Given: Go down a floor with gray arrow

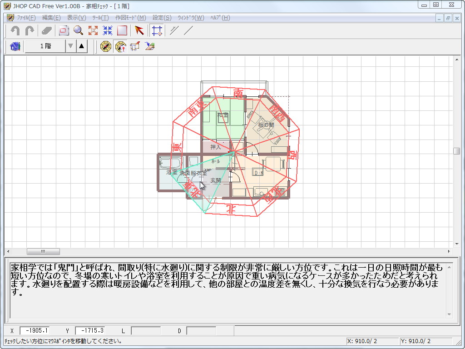Looking at the screenshot, I should point(70,46).
